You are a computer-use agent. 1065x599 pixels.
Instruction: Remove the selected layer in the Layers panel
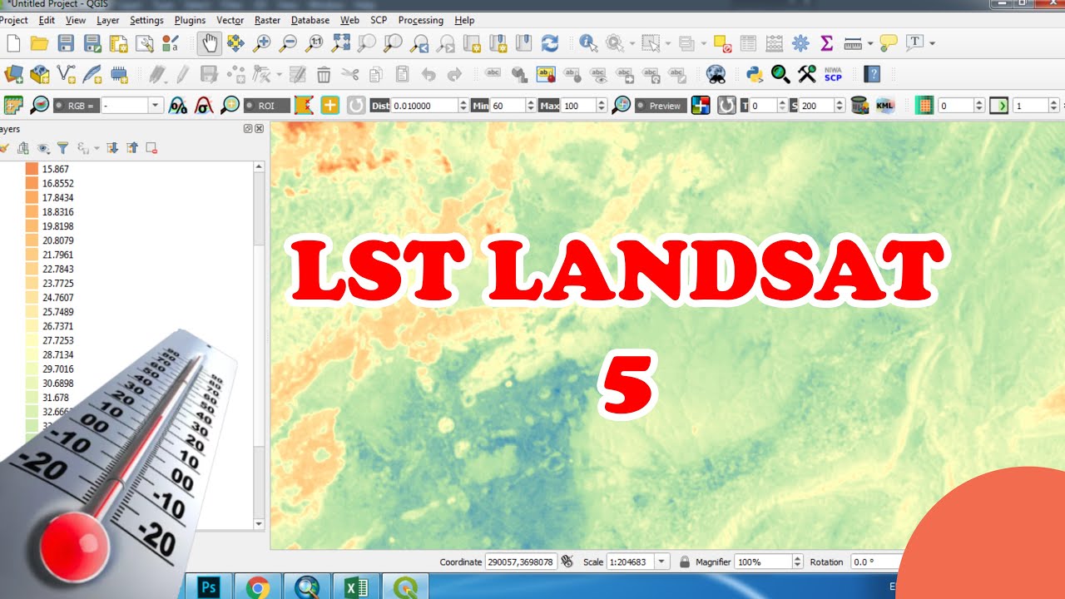pyautogui.click(x=151, y=148)
